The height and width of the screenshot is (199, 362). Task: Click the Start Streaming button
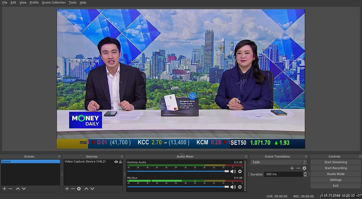pyautogui.click(x=335, y=162)
